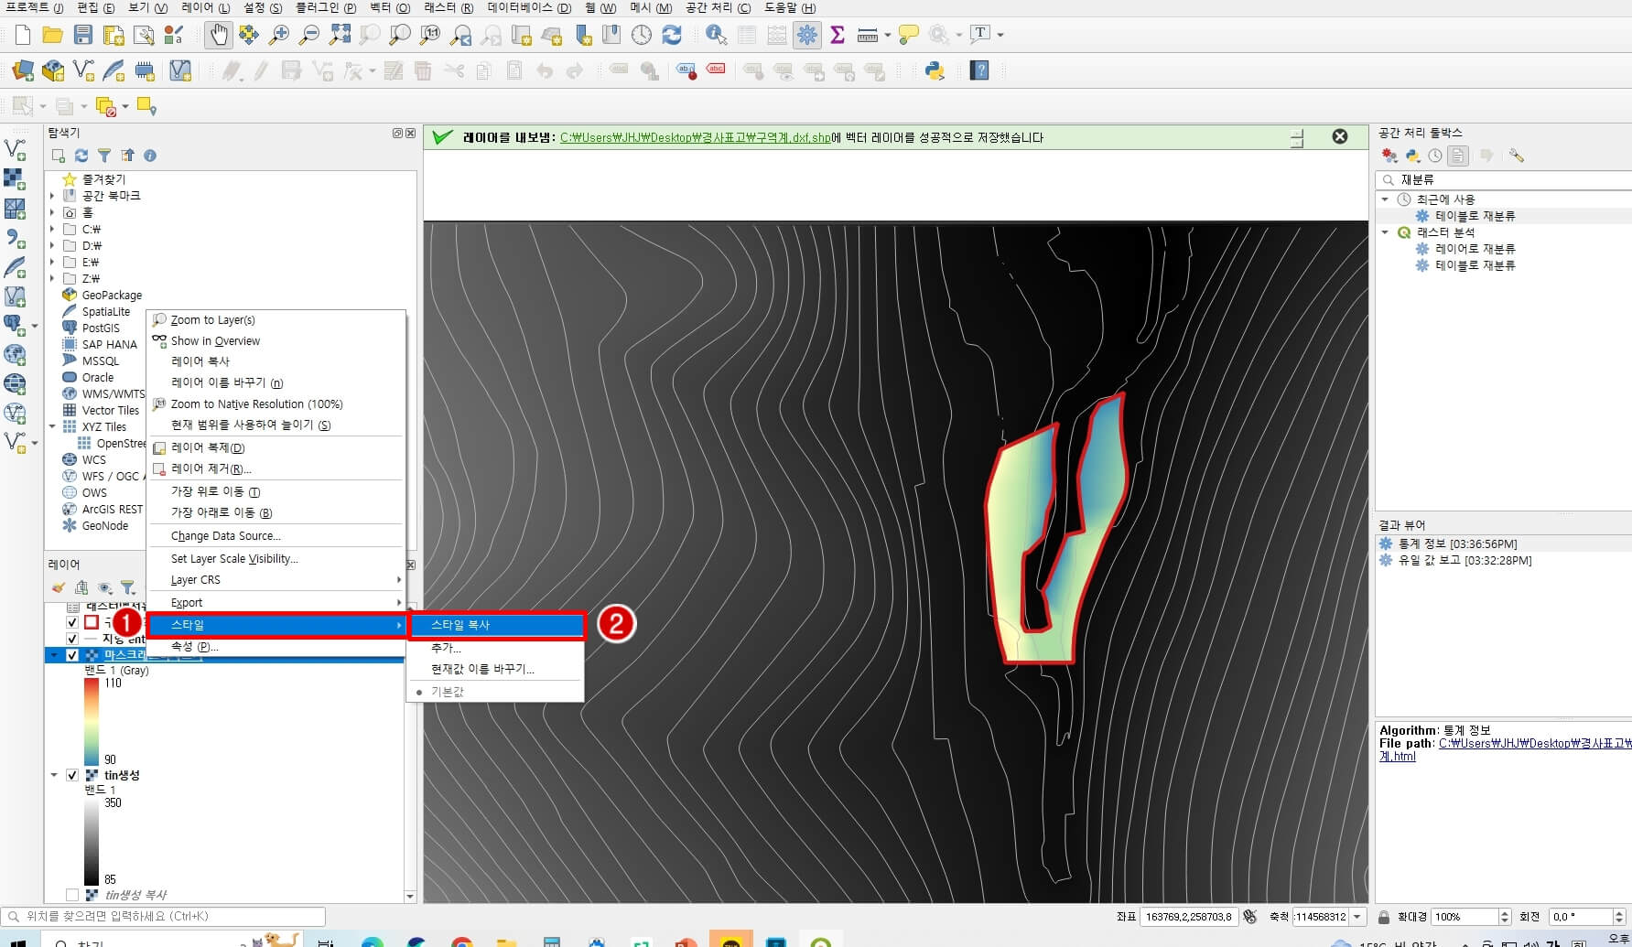
Task: Click the Zoom Full extent icon
Action: coord(340,35)
